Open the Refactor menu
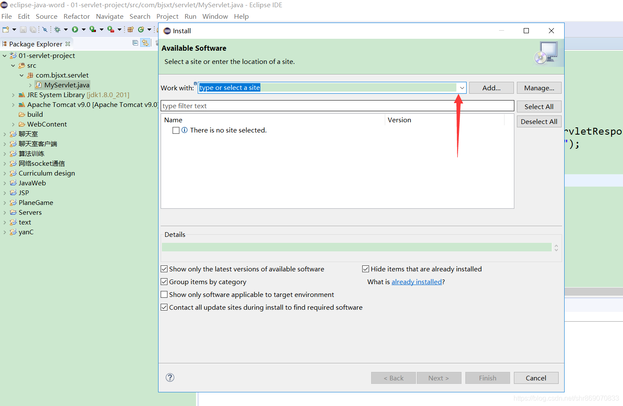 (77, 17)
